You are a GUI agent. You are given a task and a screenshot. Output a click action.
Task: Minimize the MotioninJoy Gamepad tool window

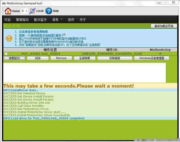pyautogui.click(x=159, y=3)
